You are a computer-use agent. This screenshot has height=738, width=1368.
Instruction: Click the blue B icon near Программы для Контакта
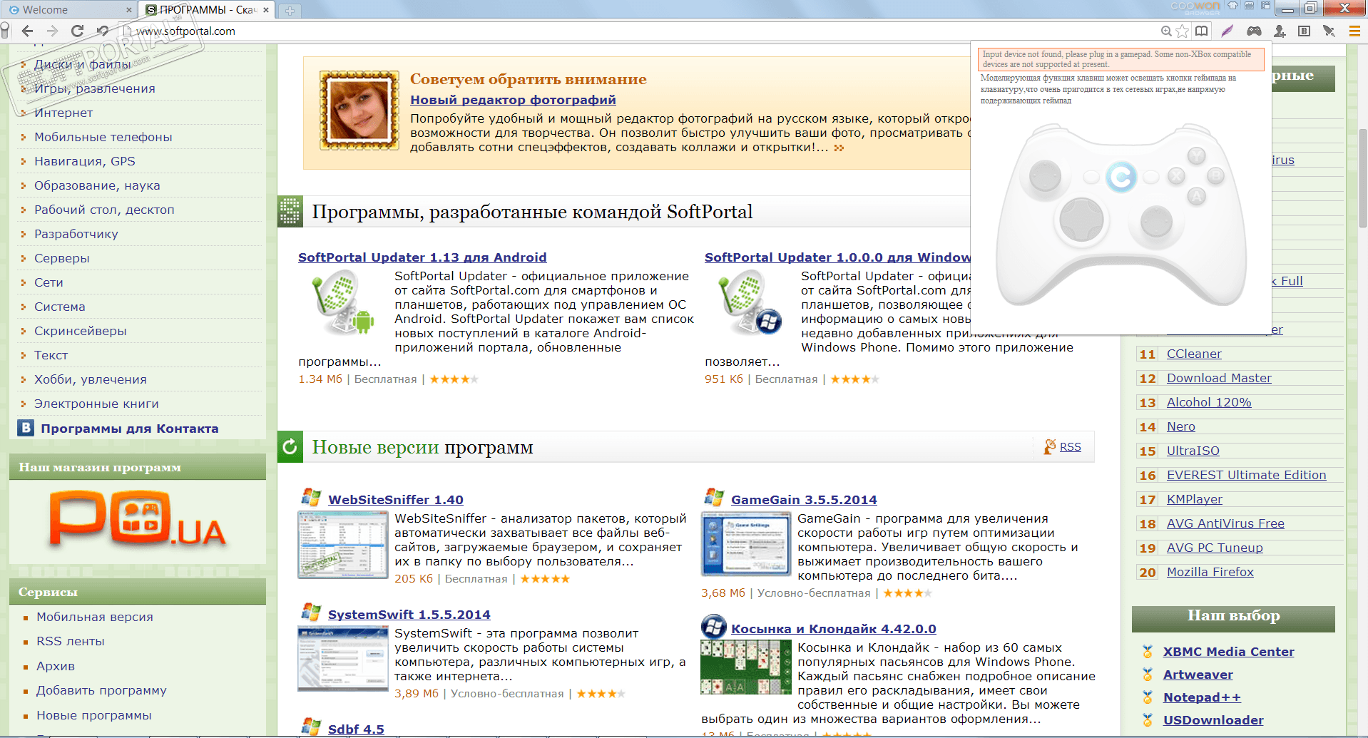(26, 428)
